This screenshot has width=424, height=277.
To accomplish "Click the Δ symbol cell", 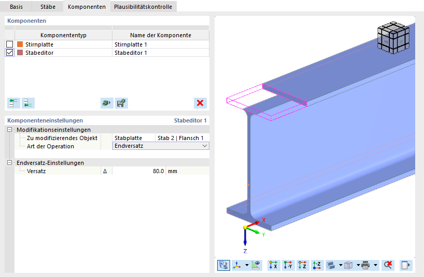I will (x=105, y=171).
